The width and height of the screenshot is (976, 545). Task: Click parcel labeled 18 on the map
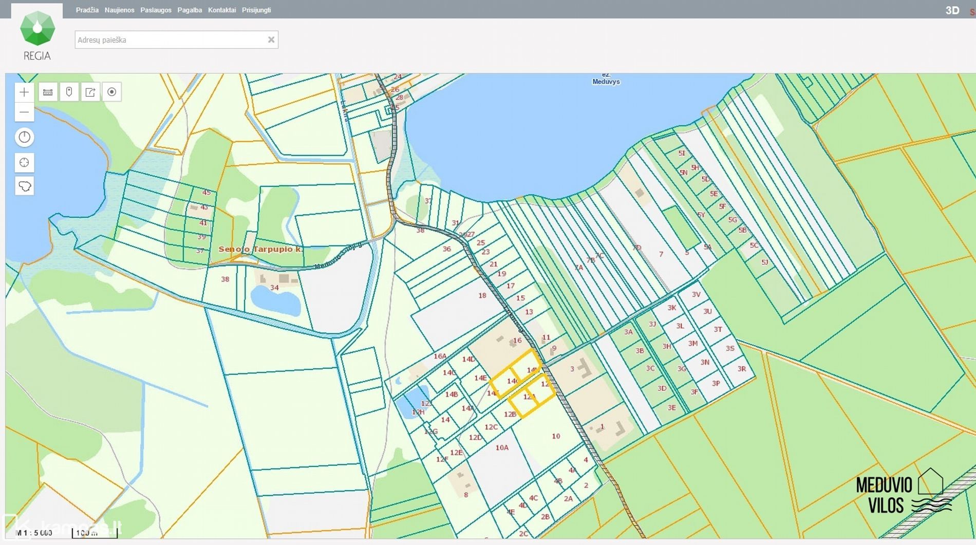tap(482, 295)
